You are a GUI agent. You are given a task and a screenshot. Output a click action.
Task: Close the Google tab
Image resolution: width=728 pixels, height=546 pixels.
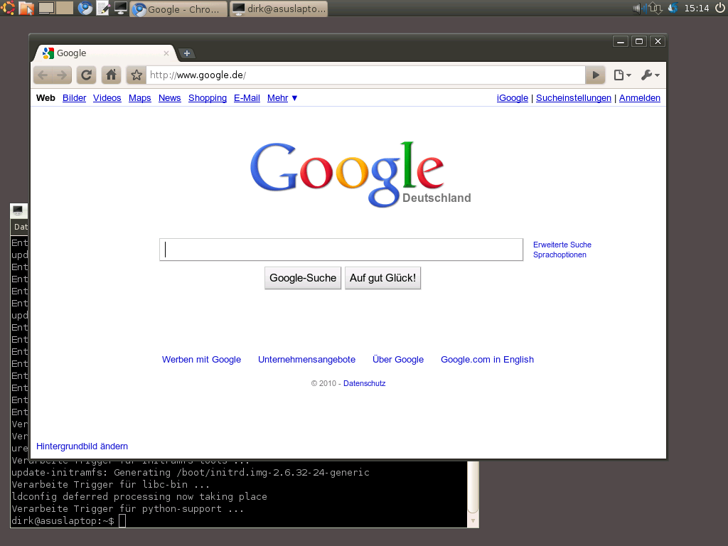166,53
